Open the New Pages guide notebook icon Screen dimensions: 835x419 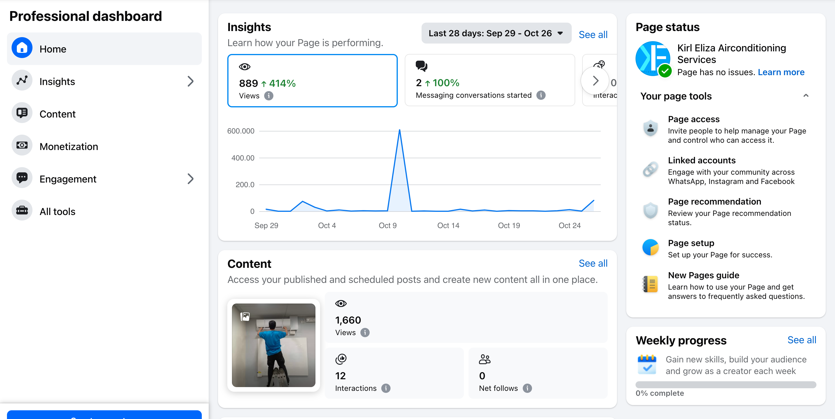tap(650, 284)
